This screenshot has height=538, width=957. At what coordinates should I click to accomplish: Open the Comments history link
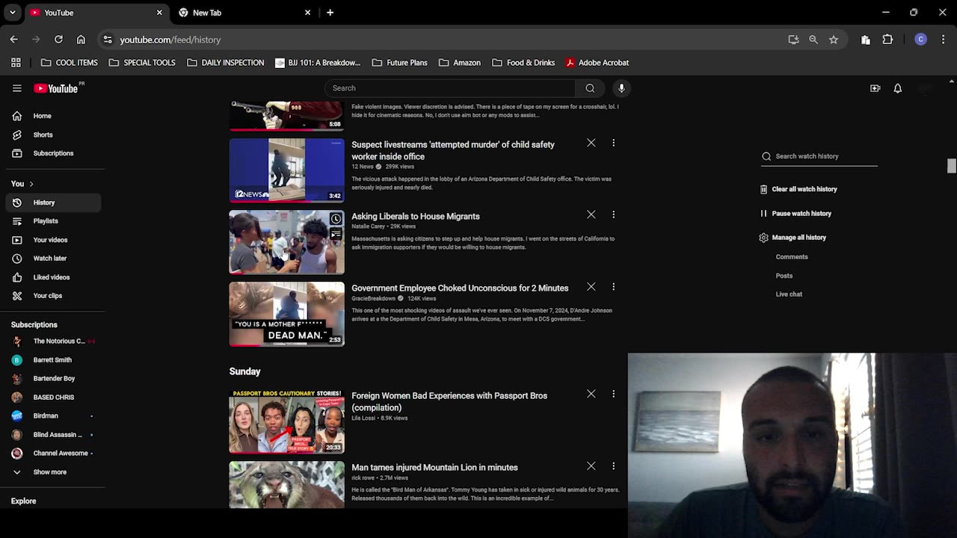click(x=792, y=257)
